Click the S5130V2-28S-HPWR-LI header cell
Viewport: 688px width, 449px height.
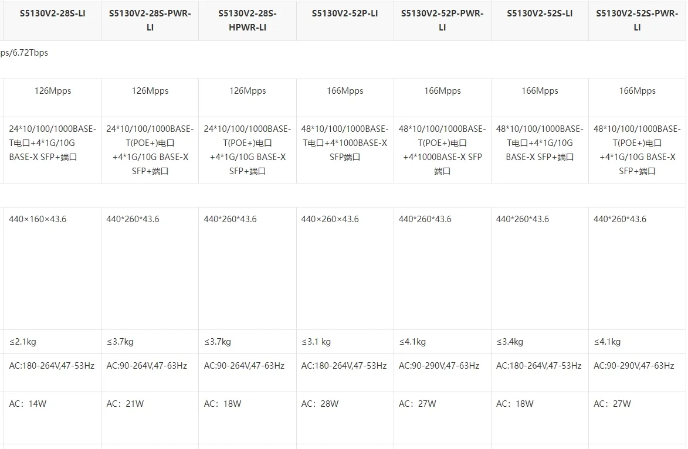pyautogui.click(x=247, y=20)
